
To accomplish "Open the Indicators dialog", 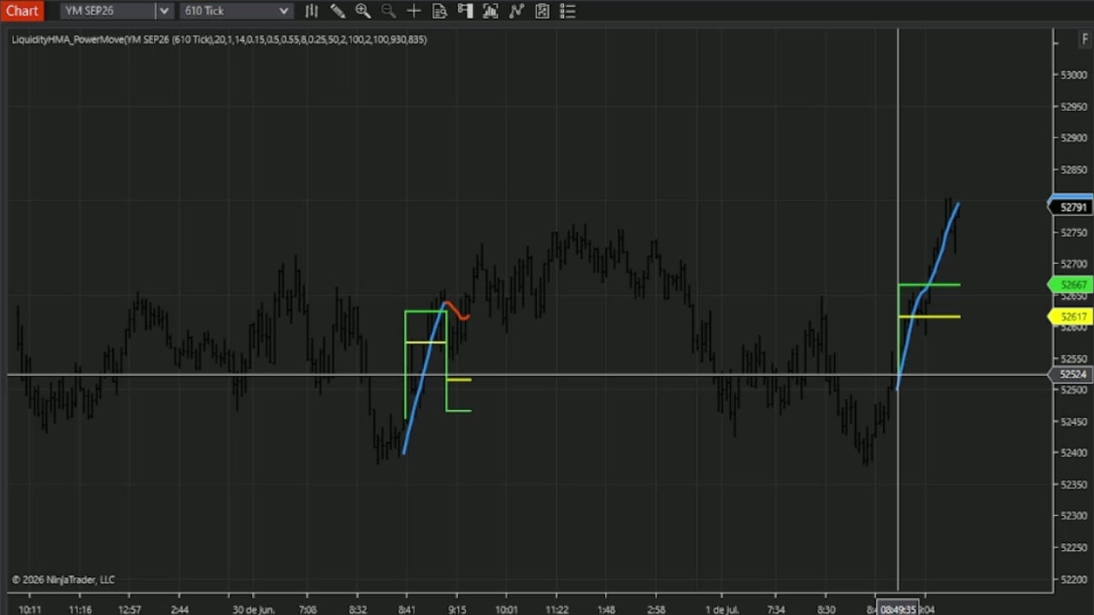I will [x=491, y=11].
